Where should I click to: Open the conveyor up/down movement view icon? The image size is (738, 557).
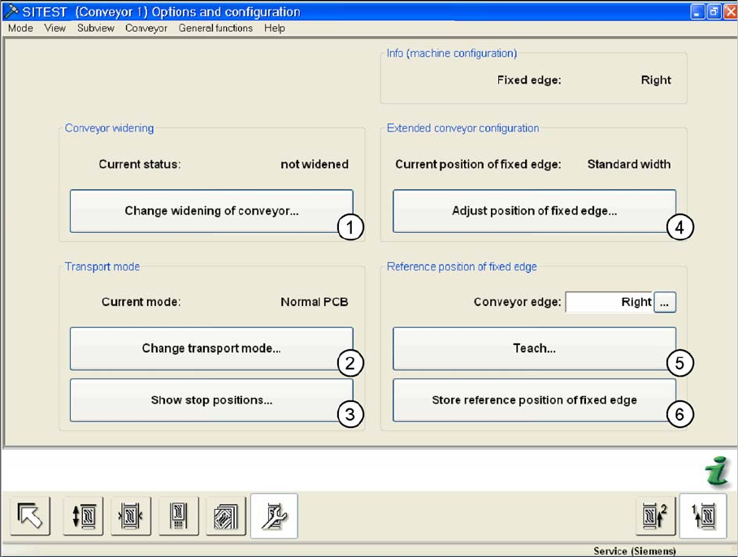tap(83, 516)
